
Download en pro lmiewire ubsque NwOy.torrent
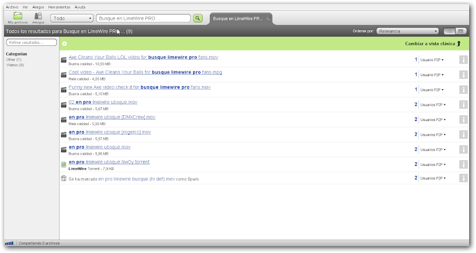[109, 162]
